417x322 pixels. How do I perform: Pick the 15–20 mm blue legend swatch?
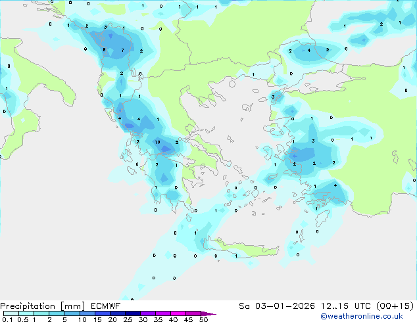pyautogui.click(x=102, y=313)
